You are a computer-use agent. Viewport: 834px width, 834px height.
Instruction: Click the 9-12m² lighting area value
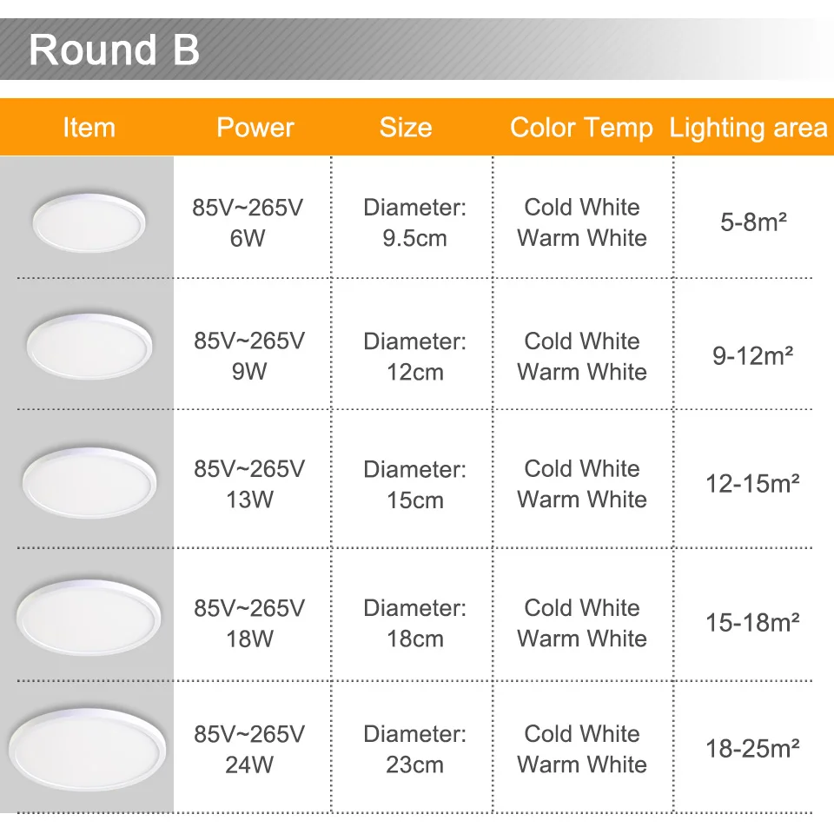[753, 355]
